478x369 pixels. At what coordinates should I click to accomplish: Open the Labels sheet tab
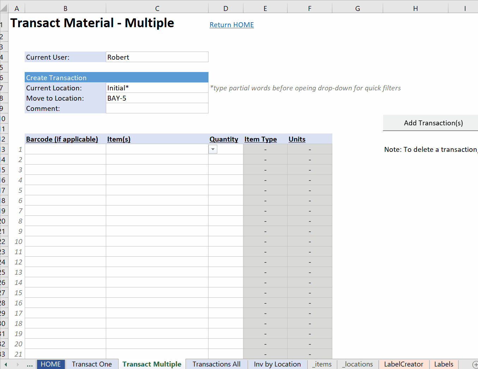[443, 364]
